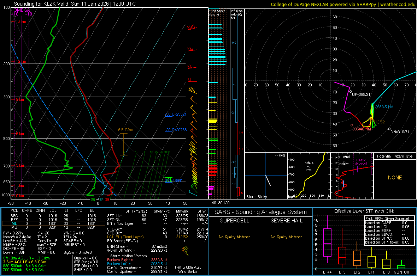Select the highlighted 'ML' parcel row
The width and height of the screenshot is (417, 276).
click(53, 223)
